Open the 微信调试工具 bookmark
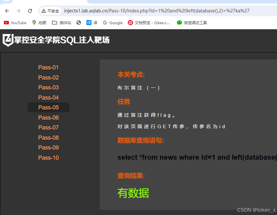Viewport: 277px width, 215px height. click(192, 23)
